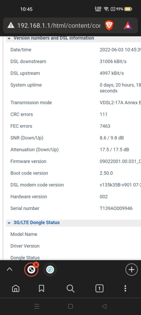This screenshot has height=315, width=141.
Task: Tap Android home square button
Action: (70, 306)
